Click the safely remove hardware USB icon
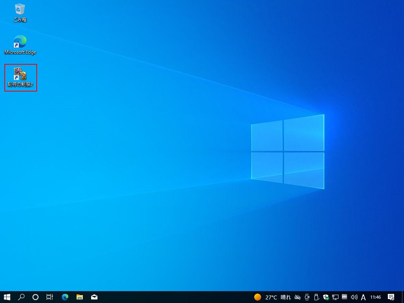 (316, 297)
